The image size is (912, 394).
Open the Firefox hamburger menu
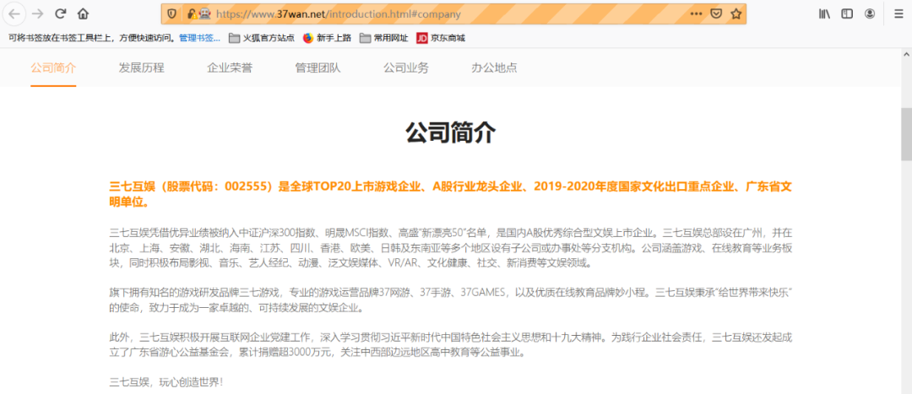pyautogui.click(x=898, y=14)
